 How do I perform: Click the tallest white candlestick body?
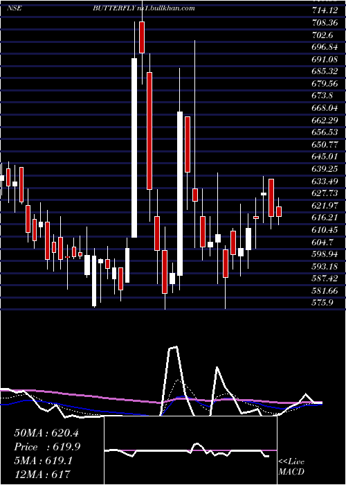[134, 148]
